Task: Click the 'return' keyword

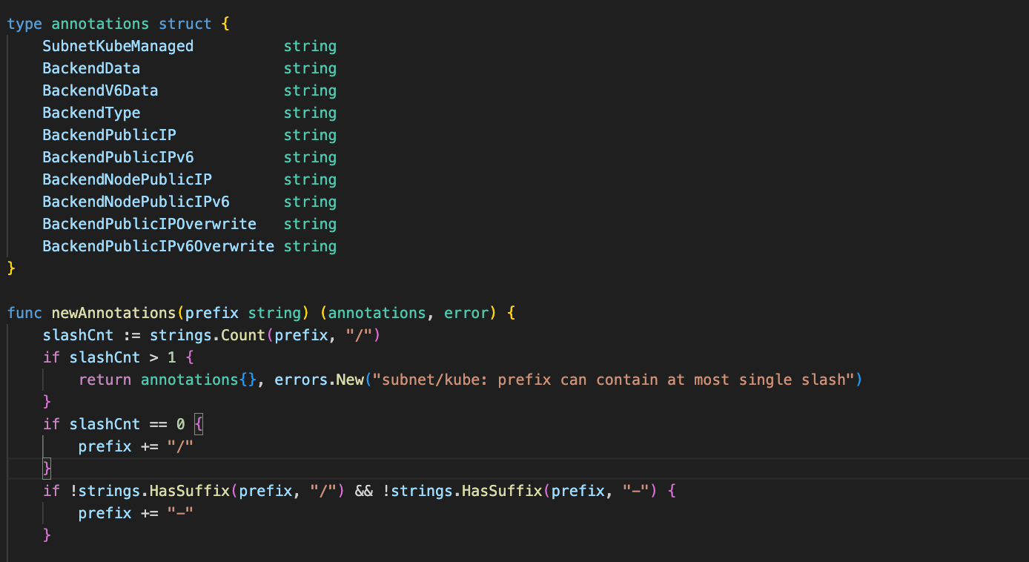Action: [105, 380]
